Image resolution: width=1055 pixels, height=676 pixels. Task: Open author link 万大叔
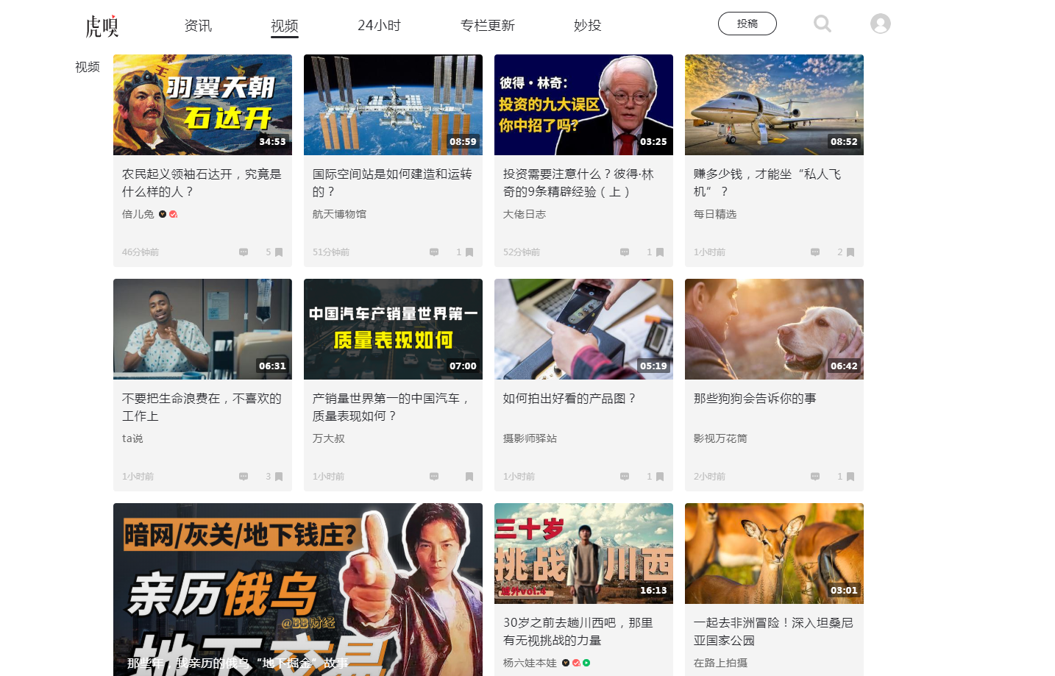(329, 438)
